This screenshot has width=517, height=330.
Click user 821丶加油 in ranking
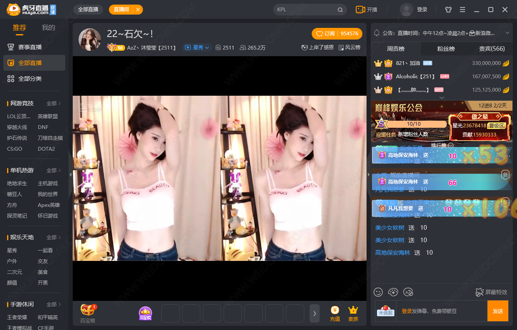(408, 63)
